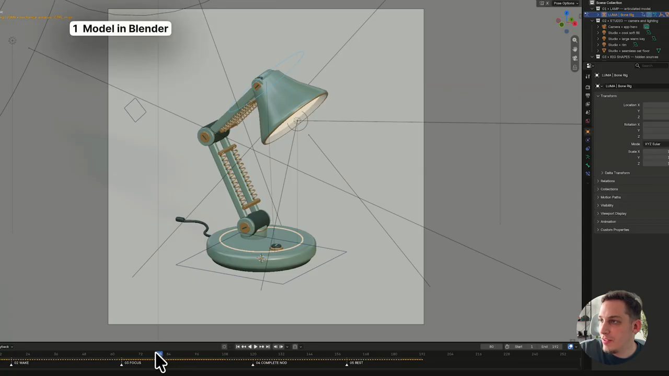Image resolution: width=669 pixels, height=376 pixels.
Task: Expand the Motion Paths panel
Action: click(598, 197)
